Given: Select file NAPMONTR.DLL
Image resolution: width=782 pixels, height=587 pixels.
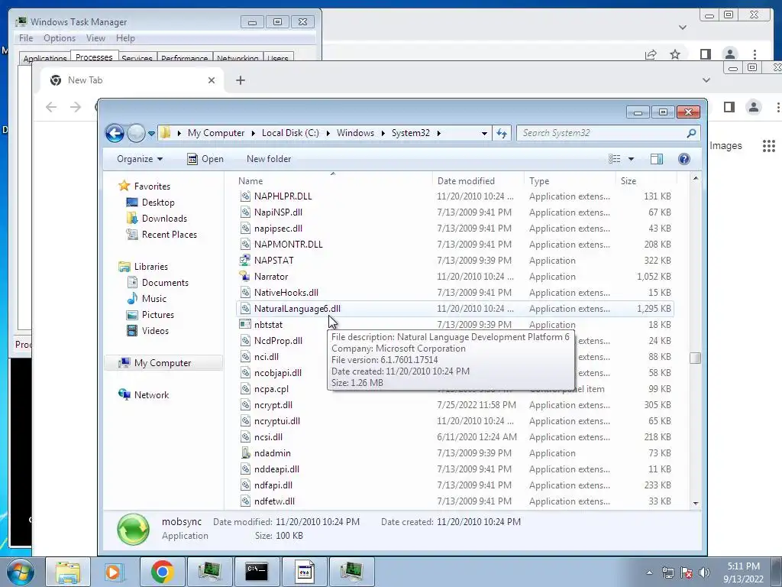Looking at the screenshot, I should click(288, 244).
